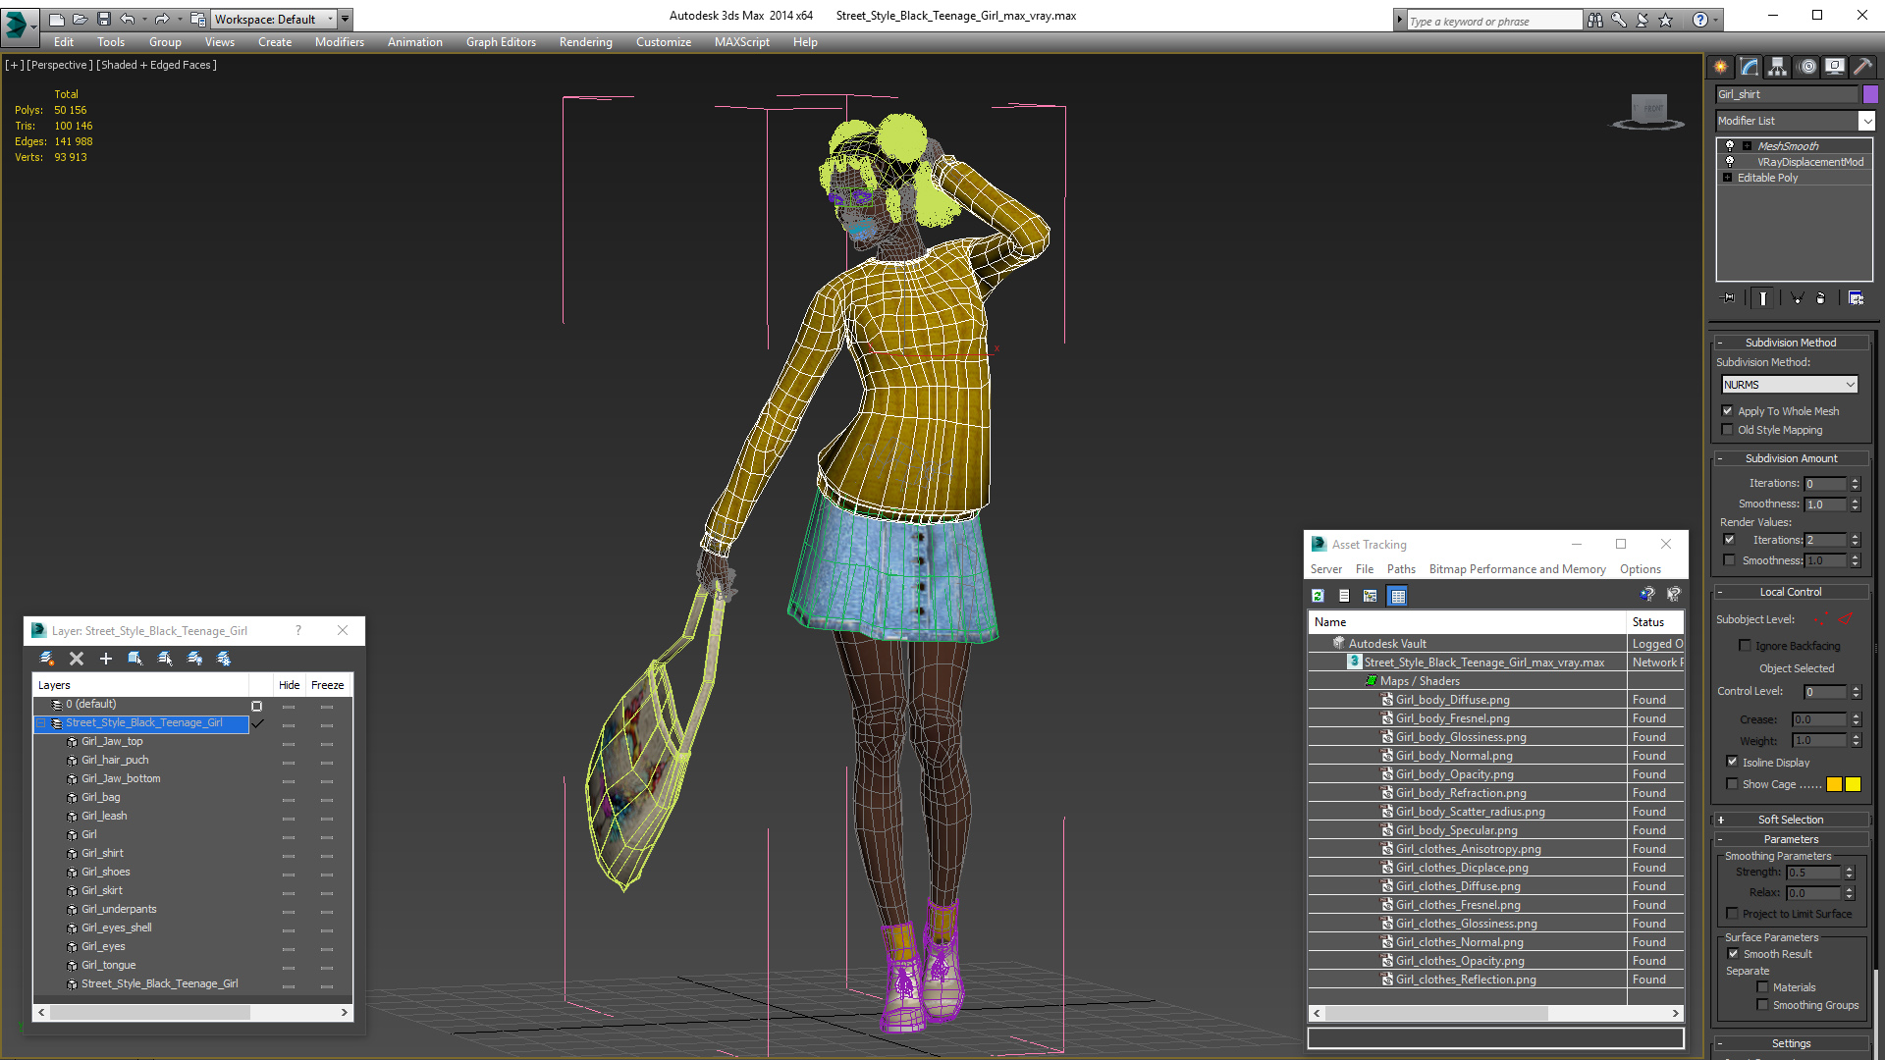Open the Hierarchy command panel tab
This screenshot has height=1060, width=1885.
(1778, 67)
